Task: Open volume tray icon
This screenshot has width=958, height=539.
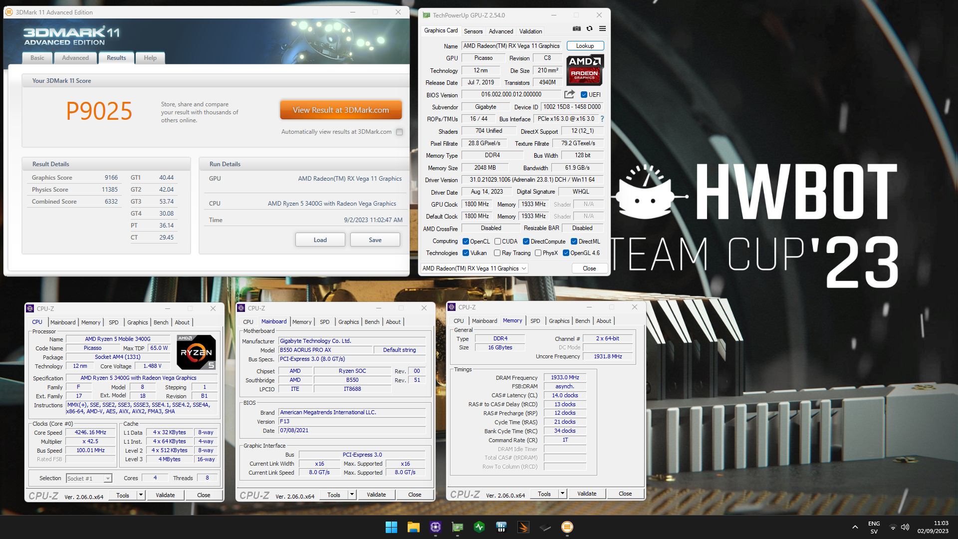Action: click(905, 527)
